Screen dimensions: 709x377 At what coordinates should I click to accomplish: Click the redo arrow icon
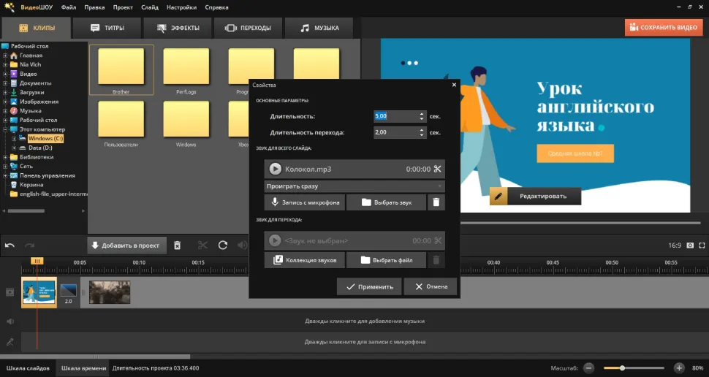29,245
